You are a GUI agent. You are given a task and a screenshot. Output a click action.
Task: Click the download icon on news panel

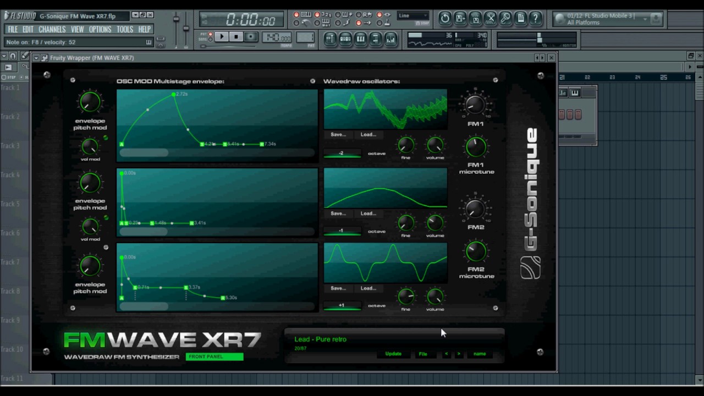656,18
